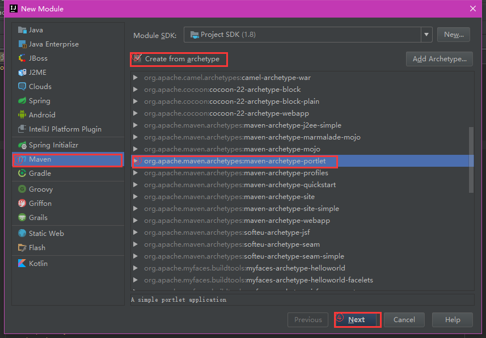The height and width of the screenshot is (338, 486).
Task: Select maven-archetype-portlet archetype row
Action: 302,161
